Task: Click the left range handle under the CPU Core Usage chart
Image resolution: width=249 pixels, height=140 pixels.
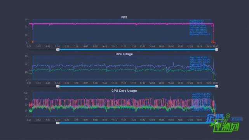Action: (x=58, y=123)
